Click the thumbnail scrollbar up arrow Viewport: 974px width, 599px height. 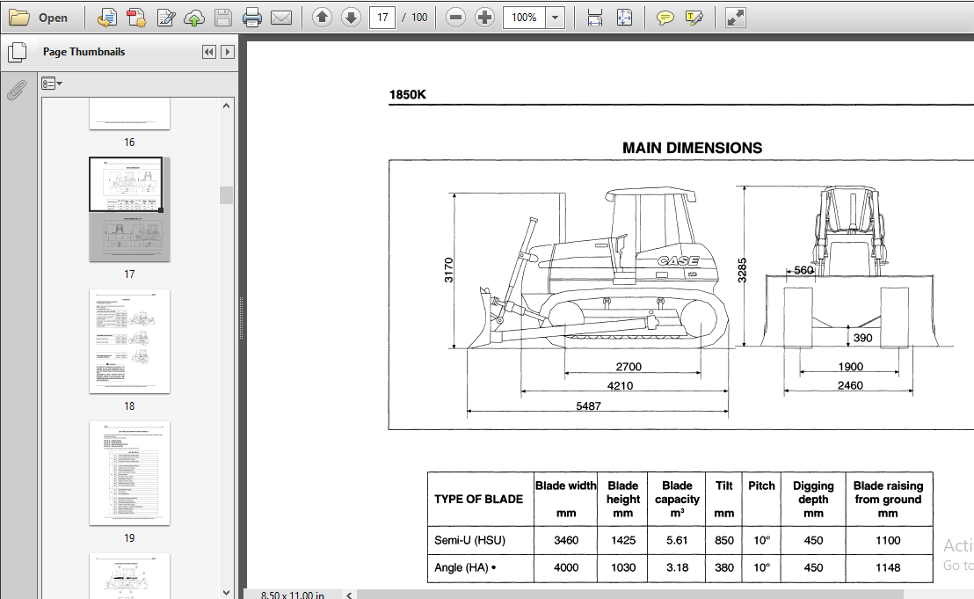[x=226, y=106]
